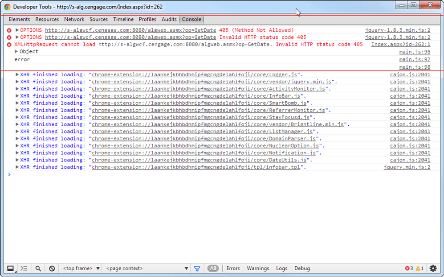
Task: Expand the logged Object entry
Action: (16, 51)
